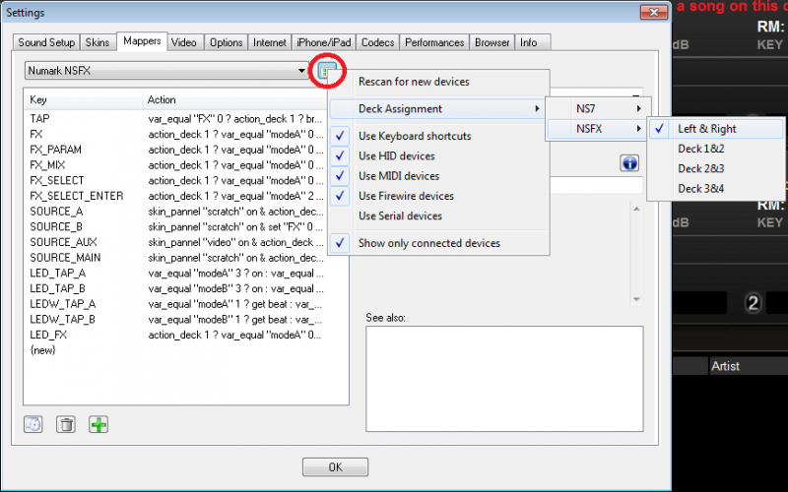Switch to the Mappers tab

click(x=142, y=41)
